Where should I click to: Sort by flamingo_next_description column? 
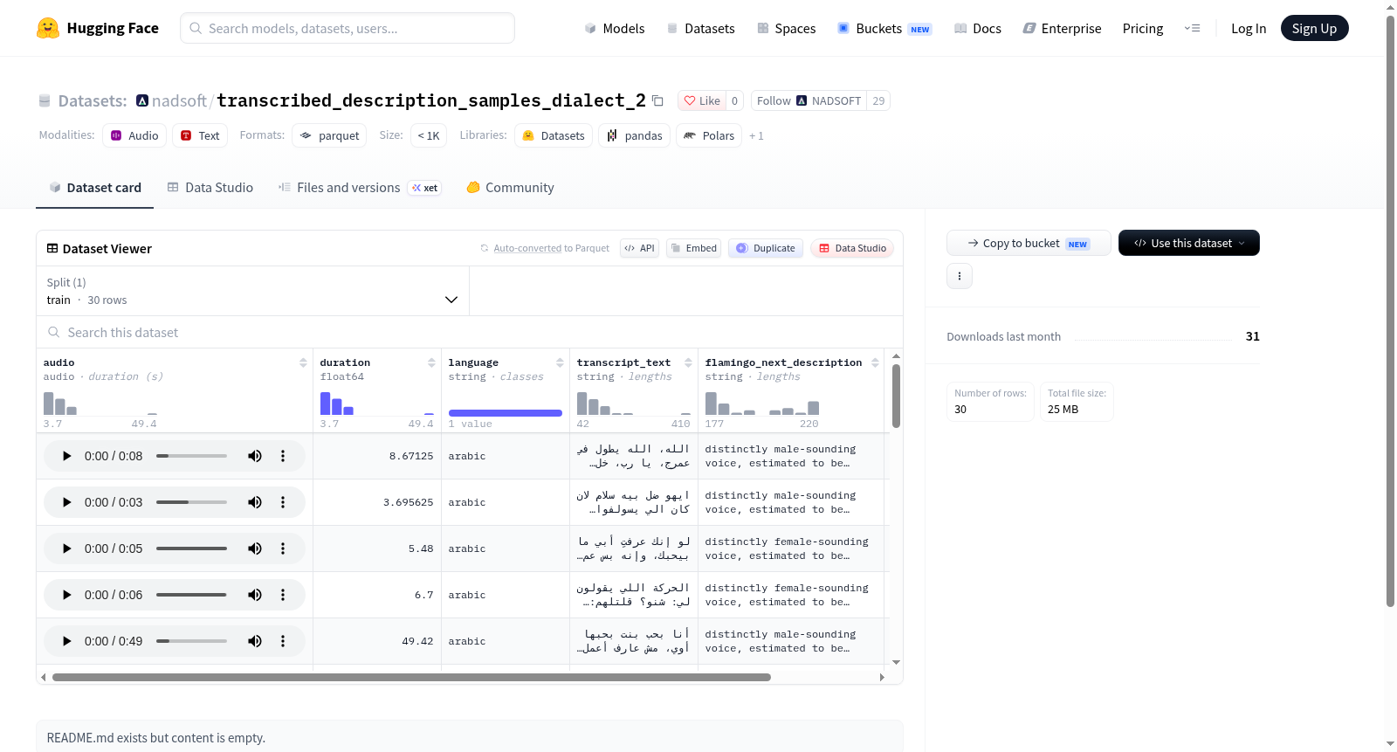click(x=875, y=362)
